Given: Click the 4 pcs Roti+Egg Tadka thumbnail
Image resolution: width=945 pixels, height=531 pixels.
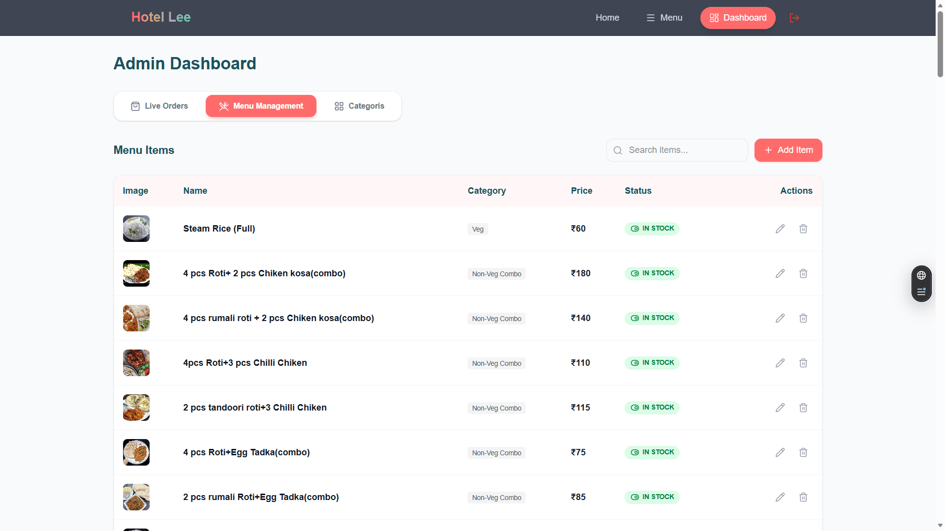Looking at the screenshot, I should (x=136, y=452).
